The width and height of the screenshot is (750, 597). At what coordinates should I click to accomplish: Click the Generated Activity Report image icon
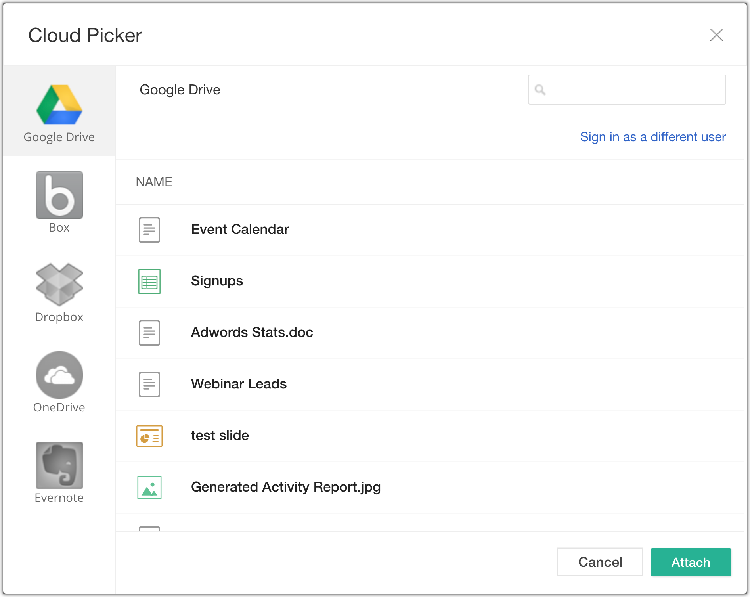point(149,488)
